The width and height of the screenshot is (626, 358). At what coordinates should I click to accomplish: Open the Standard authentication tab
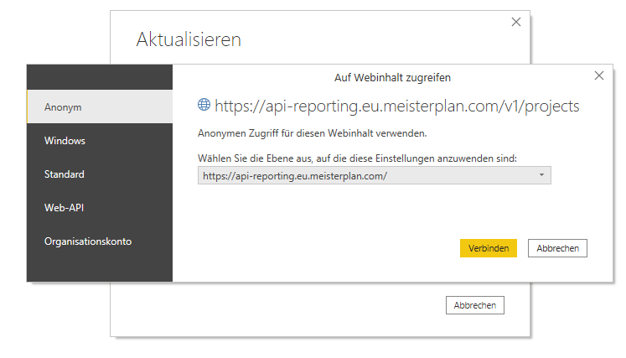tap(100, 174)
